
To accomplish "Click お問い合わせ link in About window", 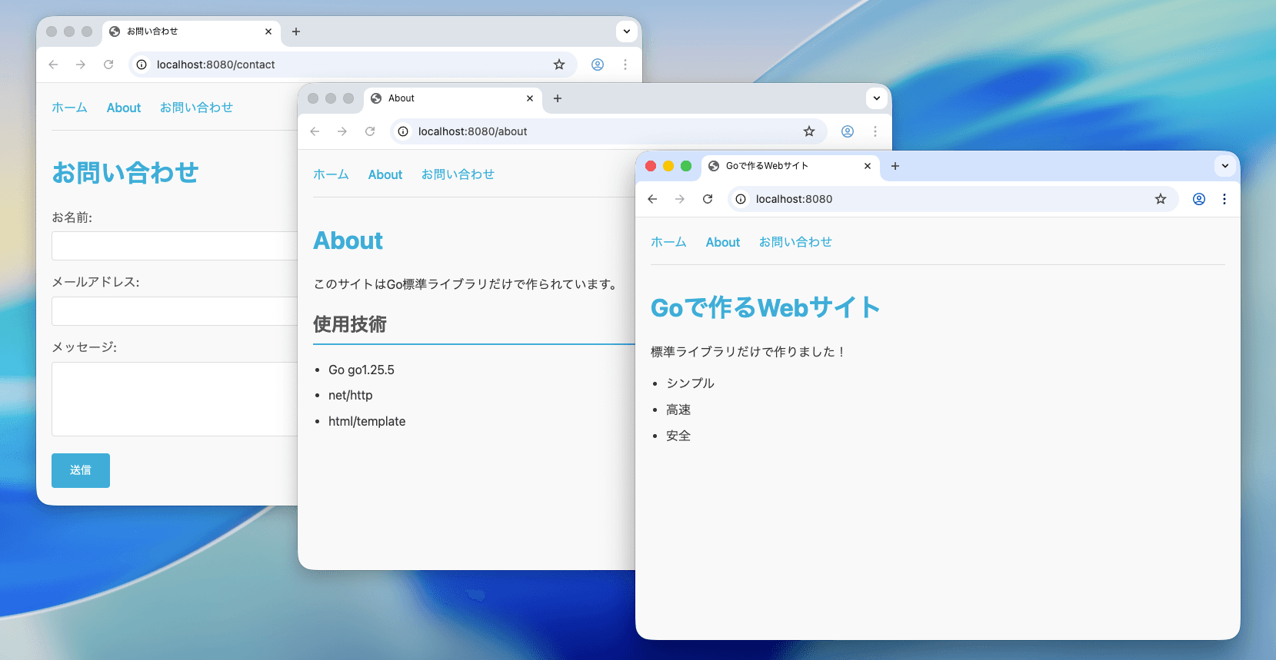I will tap(458, 174).
